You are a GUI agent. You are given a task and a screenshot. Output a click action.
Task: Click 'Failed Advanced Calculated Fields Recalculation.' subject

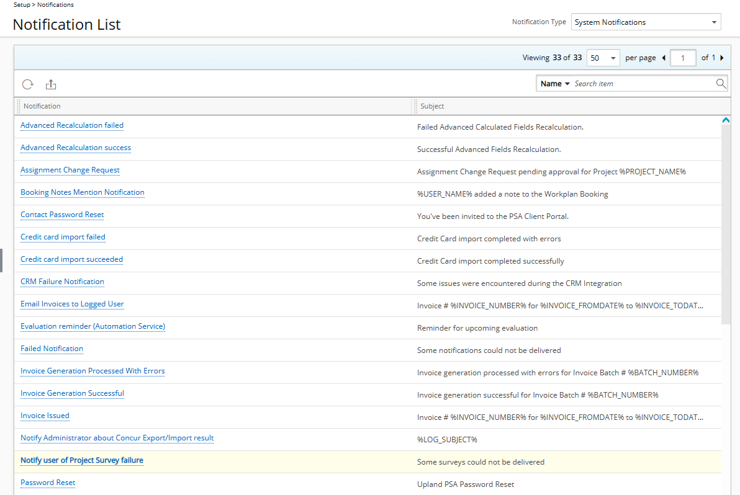500,127
